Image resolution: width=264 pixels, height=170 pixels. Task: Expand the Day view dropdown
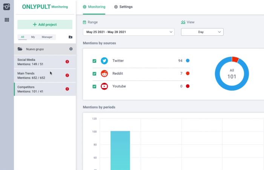click(202, 32)
